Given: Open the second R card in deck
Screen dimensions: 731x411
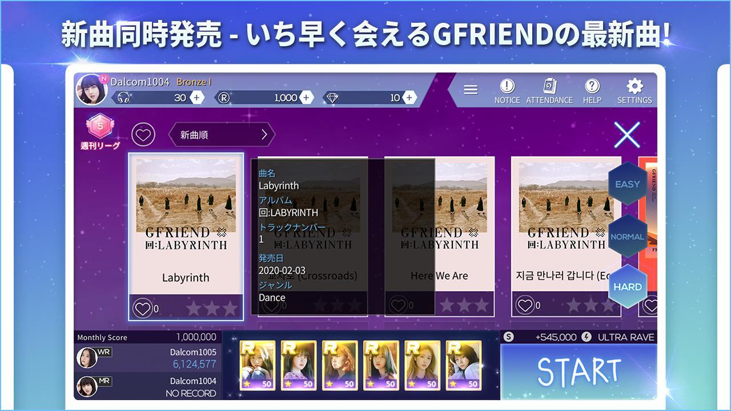Looking at the screenshot, I should pos(299,365).
